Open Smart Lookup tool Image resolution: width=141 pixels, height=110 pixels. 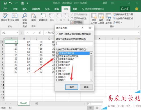(x=25, y=18)
